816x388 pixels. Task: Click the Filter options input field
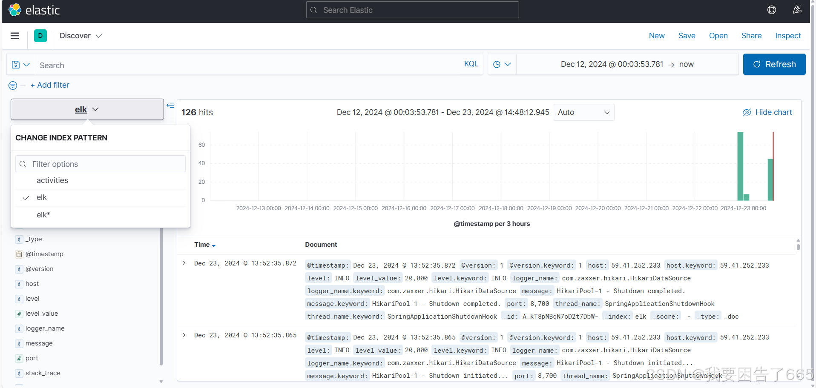[x=100, y=164]
